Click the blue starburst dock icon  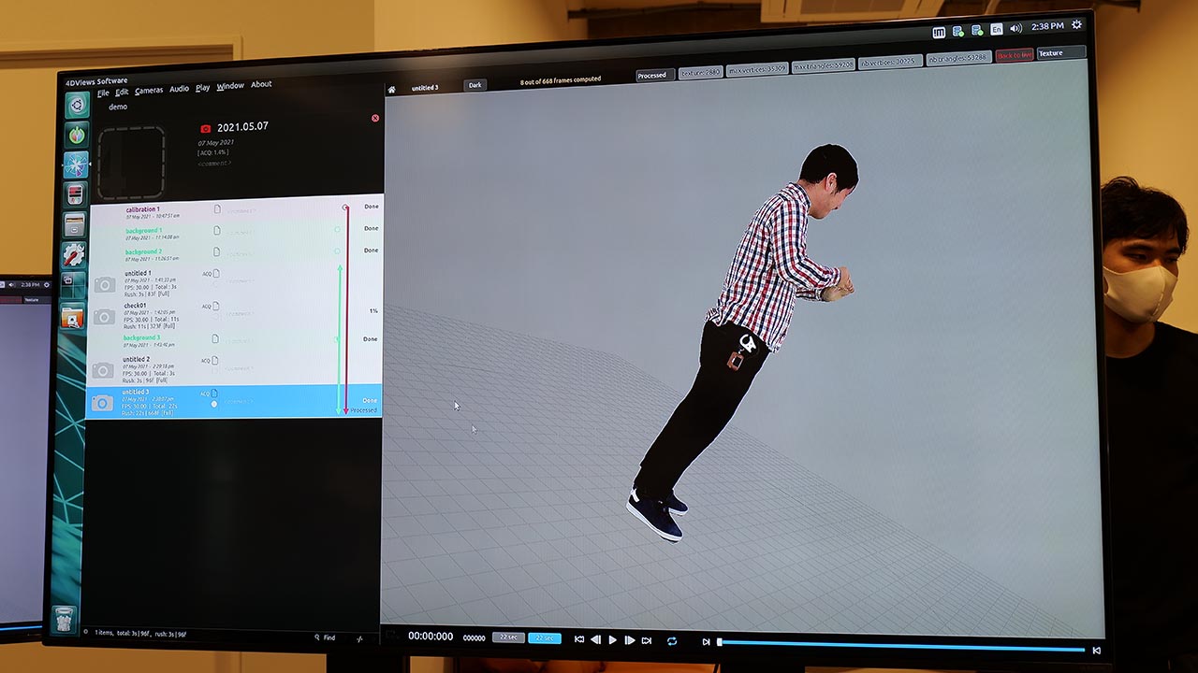76,165
